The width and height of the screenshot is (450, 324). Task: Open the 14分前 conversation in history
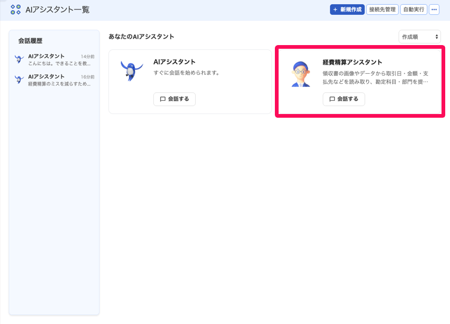pos(54,59)
